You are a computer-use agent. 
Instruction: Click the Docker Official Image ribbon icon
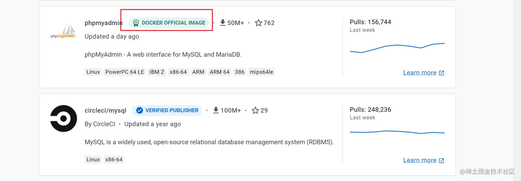tap(136, 23)
